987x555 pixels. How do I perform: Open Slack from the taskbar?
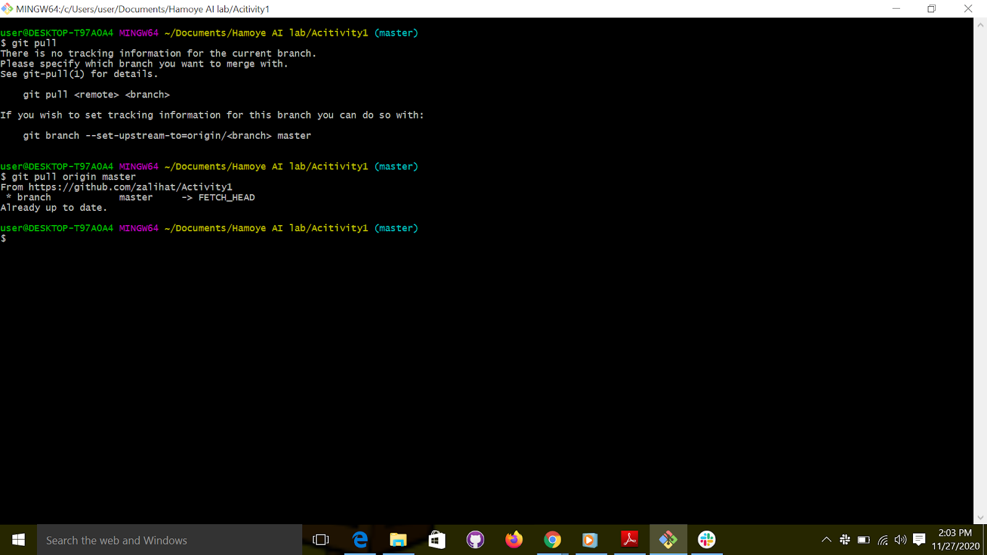point(706,540)
